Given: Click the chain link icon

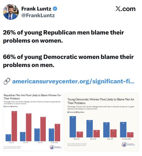Looking at the screenshot, I should point(7,81).
